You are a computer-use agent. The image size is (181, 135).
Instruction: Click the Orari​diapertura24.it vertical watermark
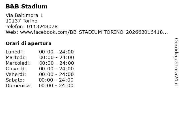point(176,62)
